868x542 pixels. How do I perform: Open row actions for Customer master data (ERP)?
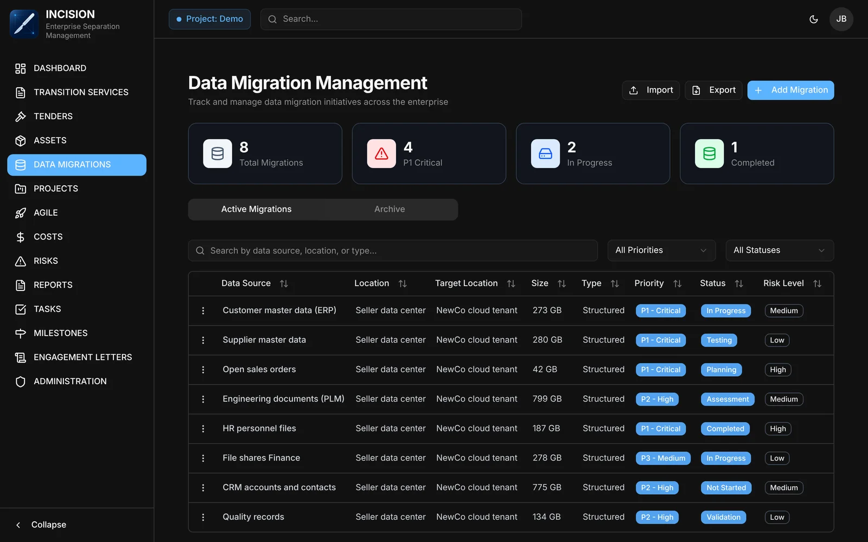[203, 311]
